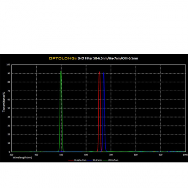Click the 'SHO Filter SII-6.5nm/Ha-7nm/OIII-6.5nm' title
This screenshot has width=188, height=188.
pyautogui.click(x=108, y=58)
